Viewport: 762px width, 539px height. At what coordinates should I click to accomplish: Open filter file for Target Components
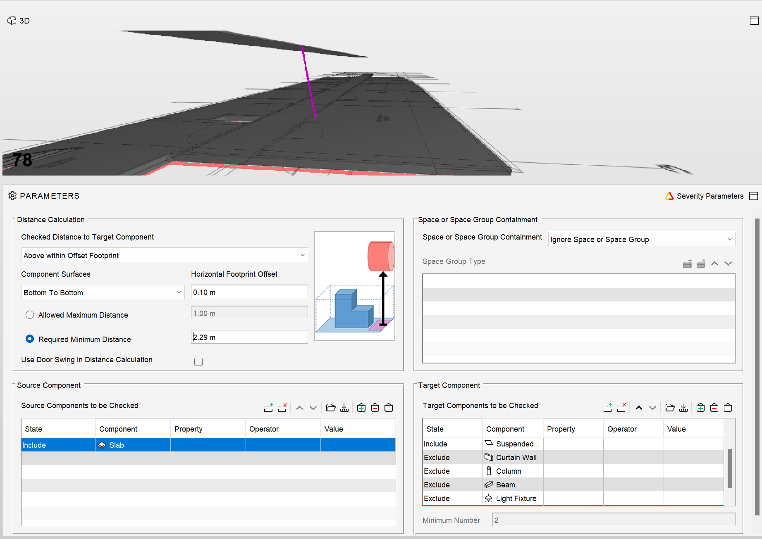[670, 408]
